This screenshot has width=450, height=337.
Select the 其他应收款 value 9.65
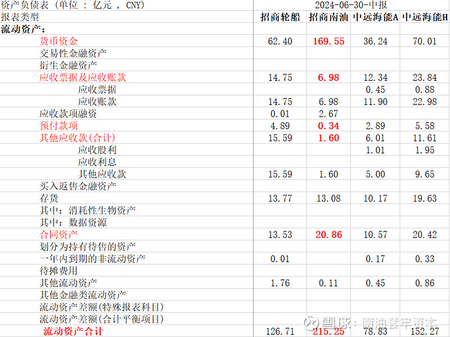click(425, 174)
